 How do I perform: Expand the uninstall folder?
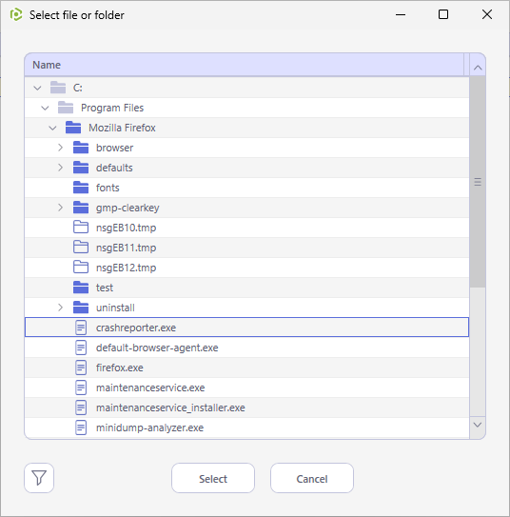coord(60,308)
